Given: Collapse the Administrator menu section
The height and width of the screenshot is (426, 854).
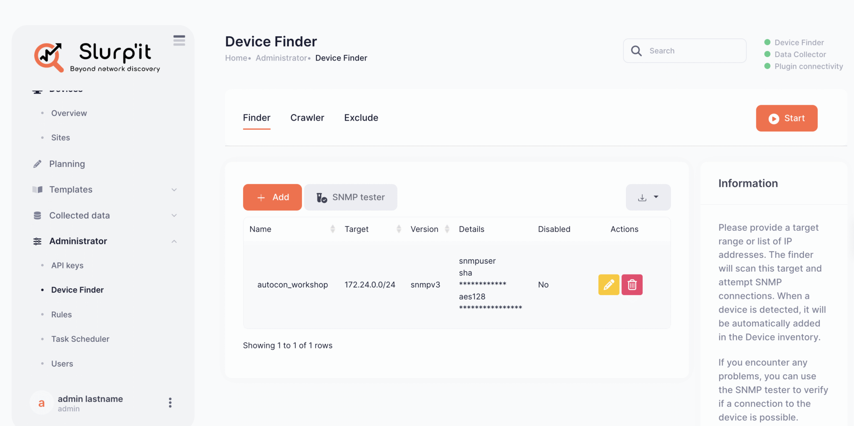Looking at the screenshot, I should click(174, 242).
